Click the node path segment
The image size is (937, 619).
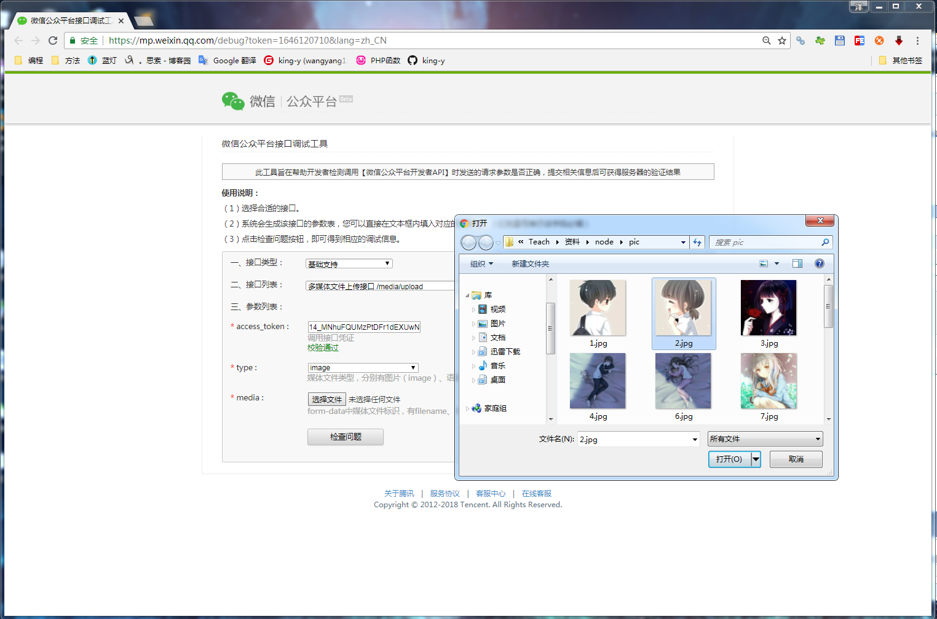point(604,242)
